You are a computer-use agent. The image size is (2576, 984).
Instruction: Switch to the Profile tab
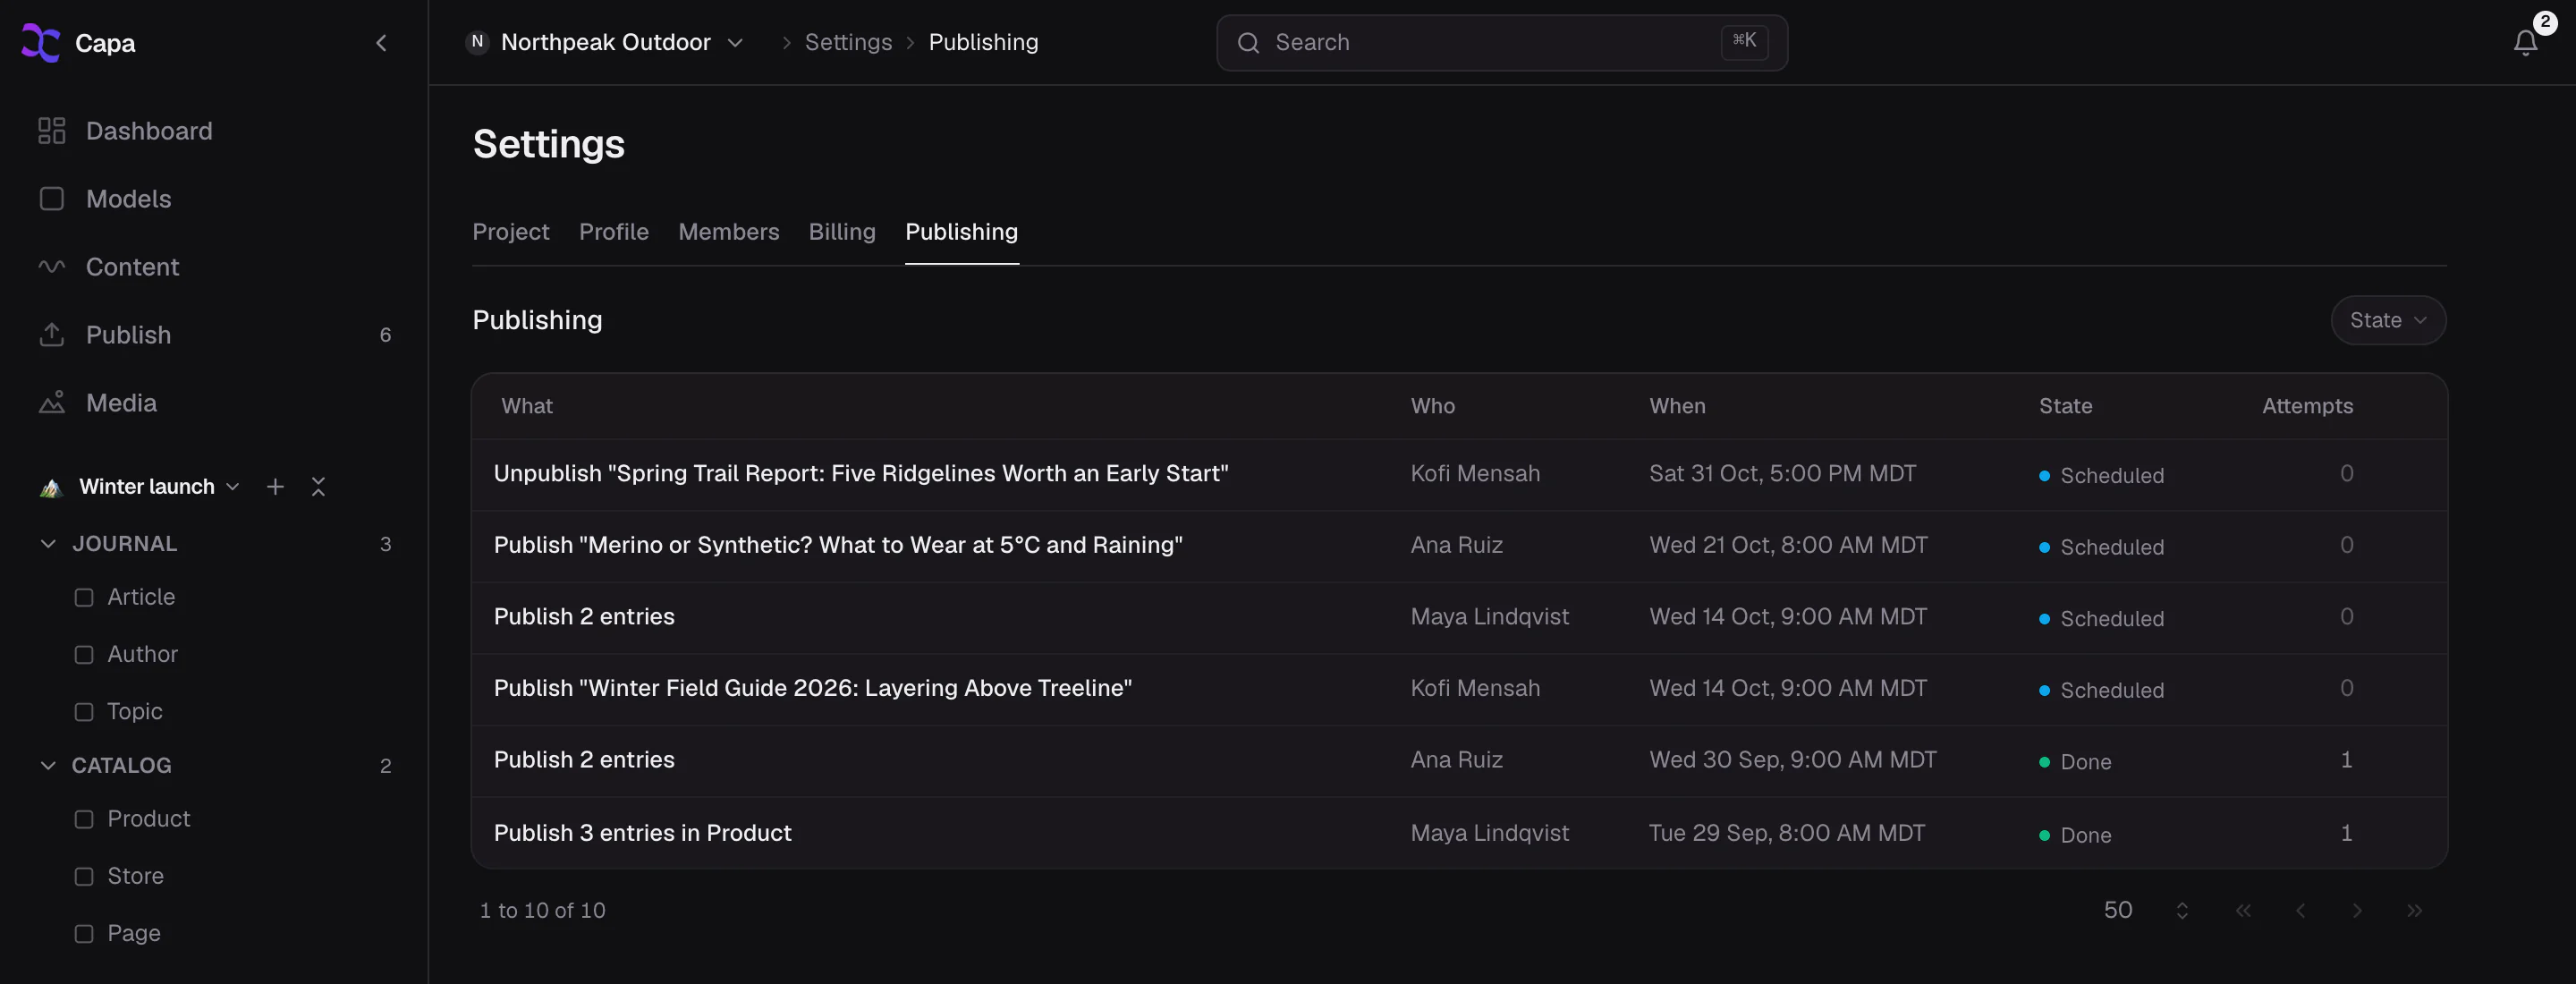click(x=613, y=232)
